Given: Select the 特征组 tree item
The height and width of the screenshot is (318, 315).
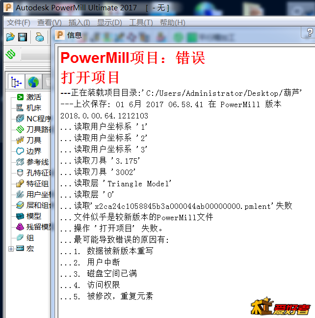Looking at the screenshot, I should (37, 183).
